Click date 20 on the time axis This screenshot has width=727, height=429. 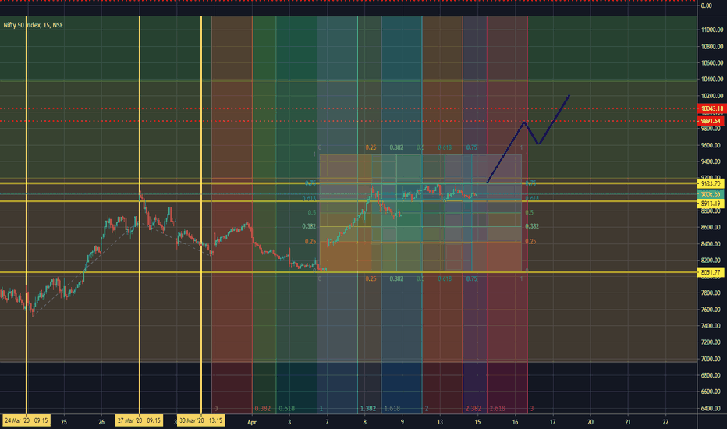coord(590,422)
